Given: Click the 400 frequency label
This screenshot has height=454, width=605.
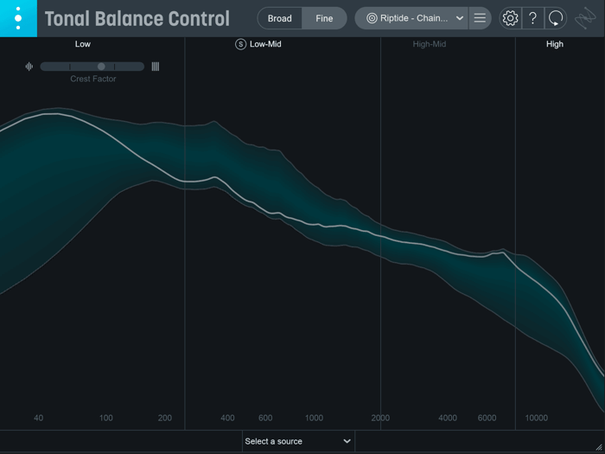Looking at the screenshot, I should [x=227, y=418].
